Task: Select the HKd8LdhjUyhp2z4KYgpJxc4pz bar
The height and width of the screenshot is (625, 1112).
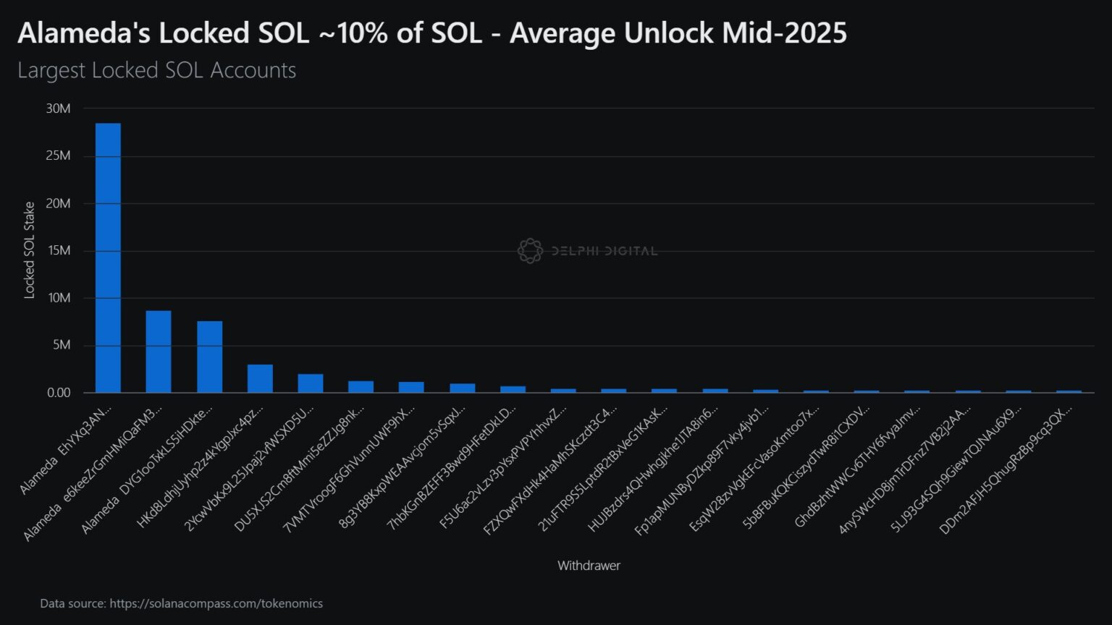Action: [x=260, y=378]
